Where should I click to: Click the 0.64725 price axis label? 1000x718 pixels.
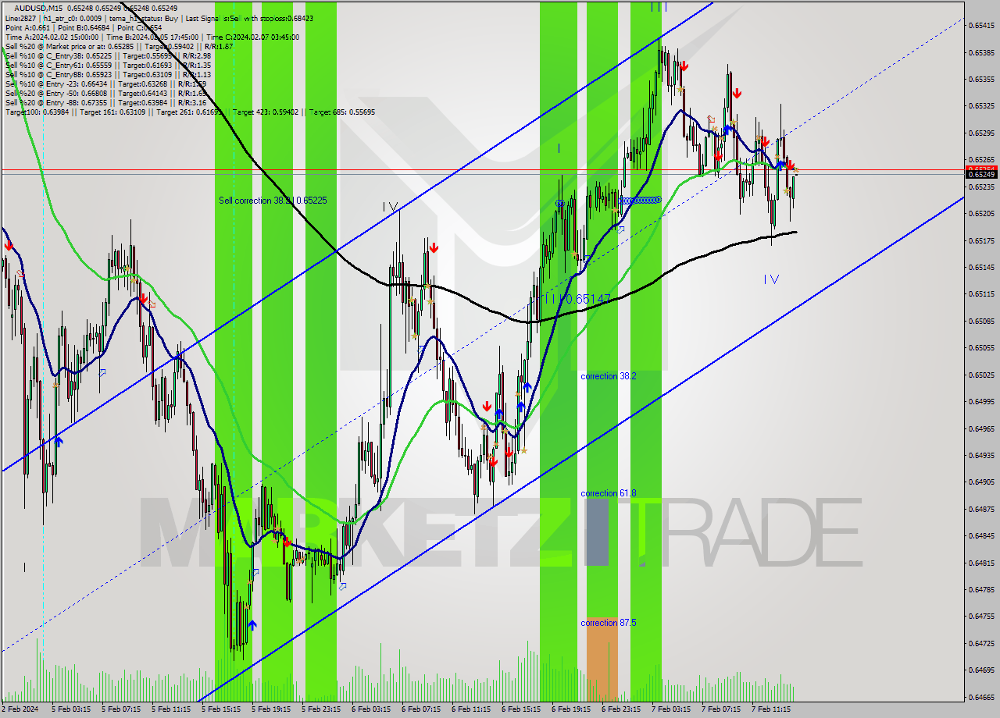point(981,643)
